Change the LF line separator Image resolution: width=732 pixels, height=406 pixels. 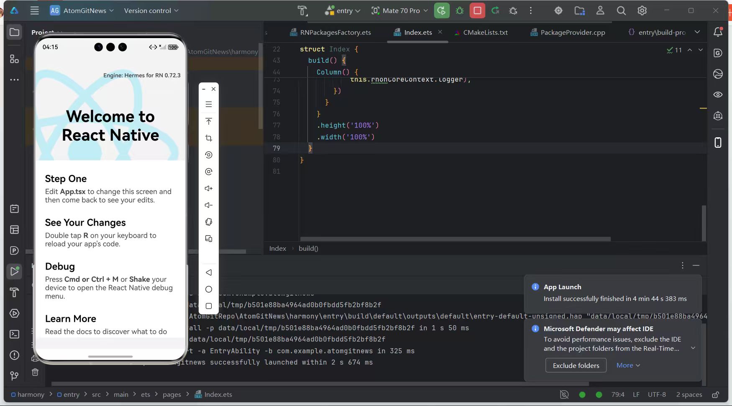click(x=636, y=394)
